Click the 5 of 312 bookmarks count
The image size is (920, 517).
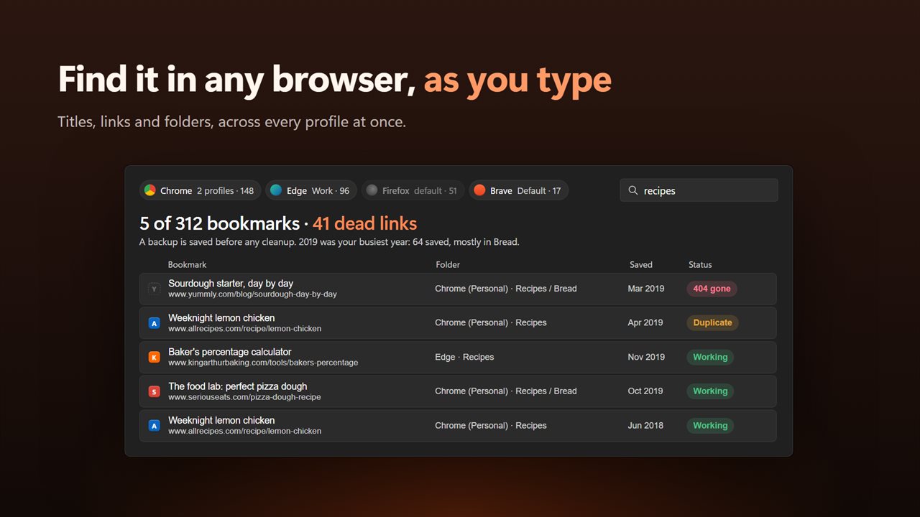[219, 223]
